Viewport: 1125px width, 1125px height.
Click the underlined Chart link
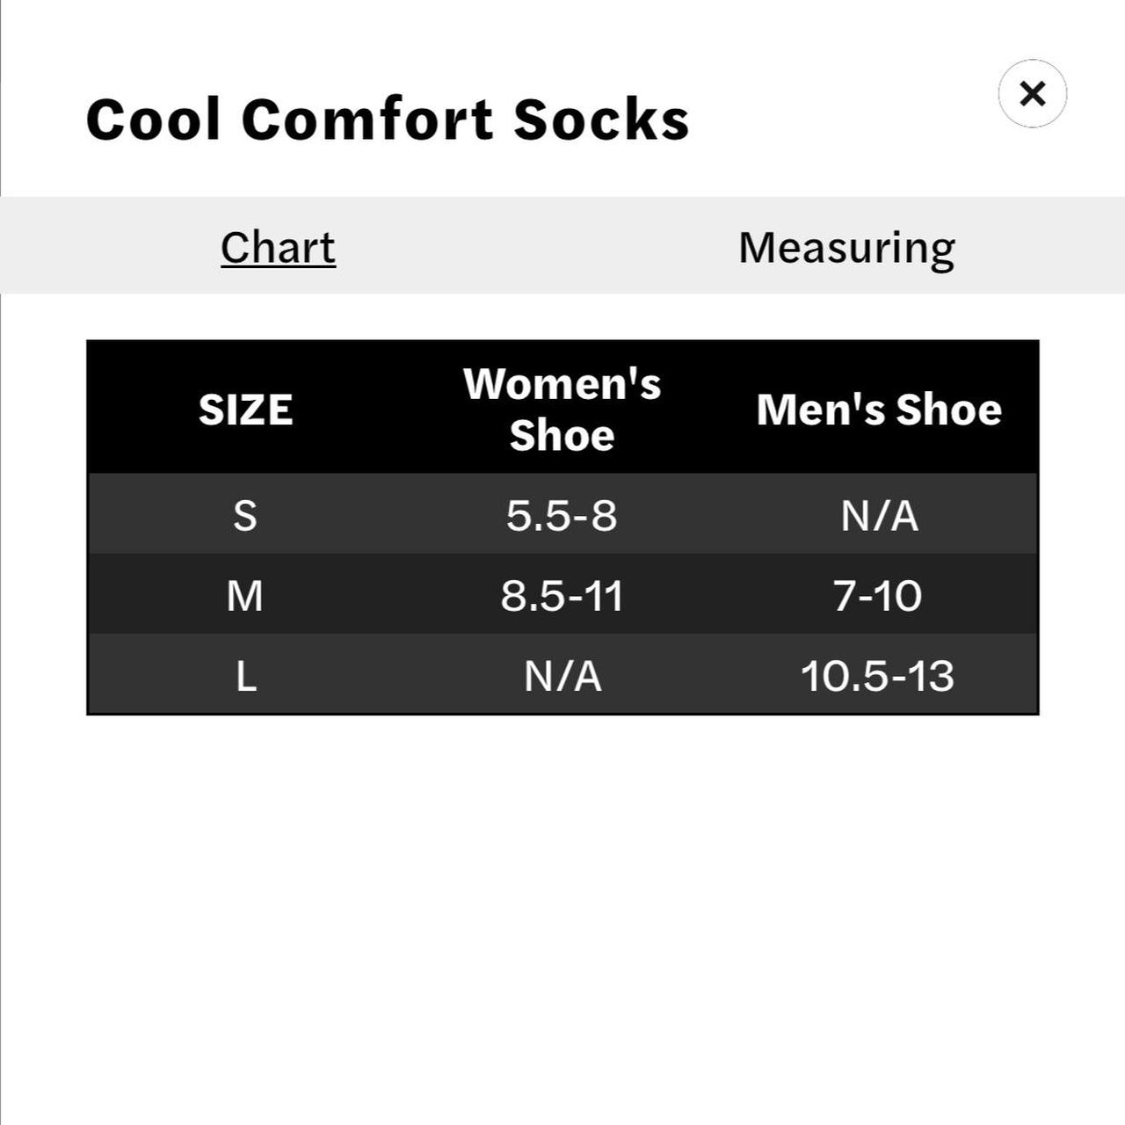click(x=277, y=246)
